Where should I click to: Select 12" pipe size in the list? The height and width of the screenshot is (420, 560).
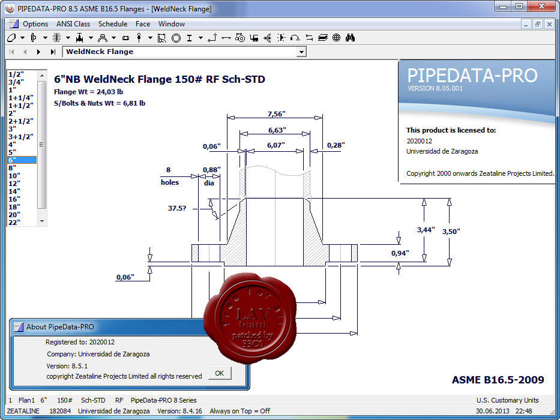point(22,183)
